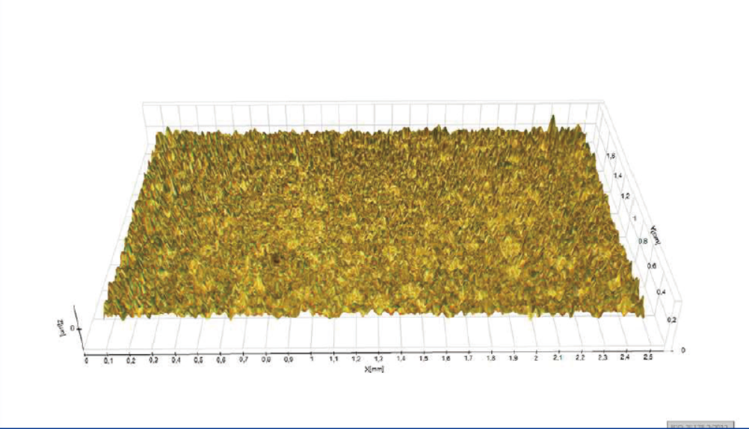Click the Y axis tick labeled 0,8
Screen dimensions: 749x429
[x=641, y=241]
